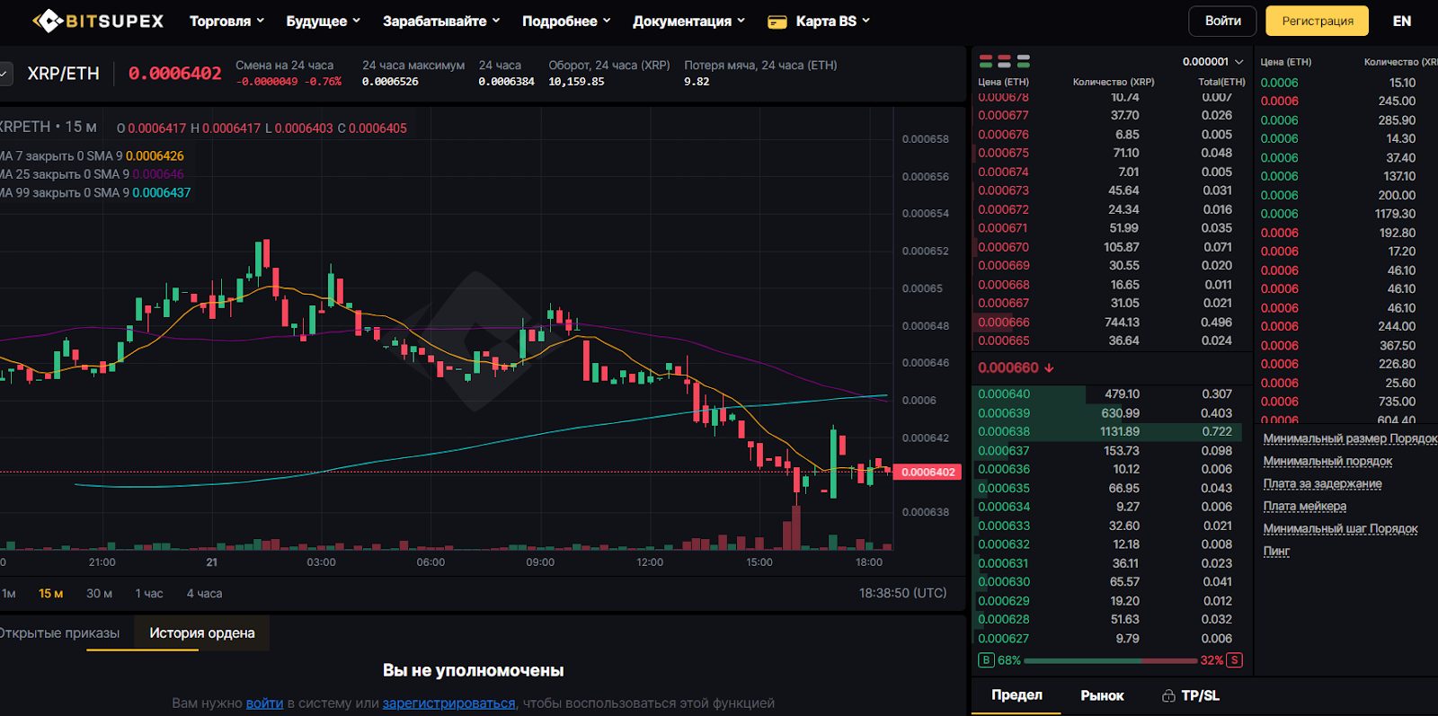The height and width of the screenshot is (716, 1438).
Task: Click the 18:38:50 (UTC) chart clock
Action: [902, 594]
